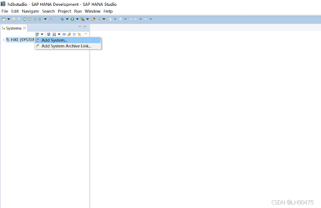321x208 pixels.
Task: Open the Systems panel view menu triangle
Action: pyautogui.click(x=86, y=34)
